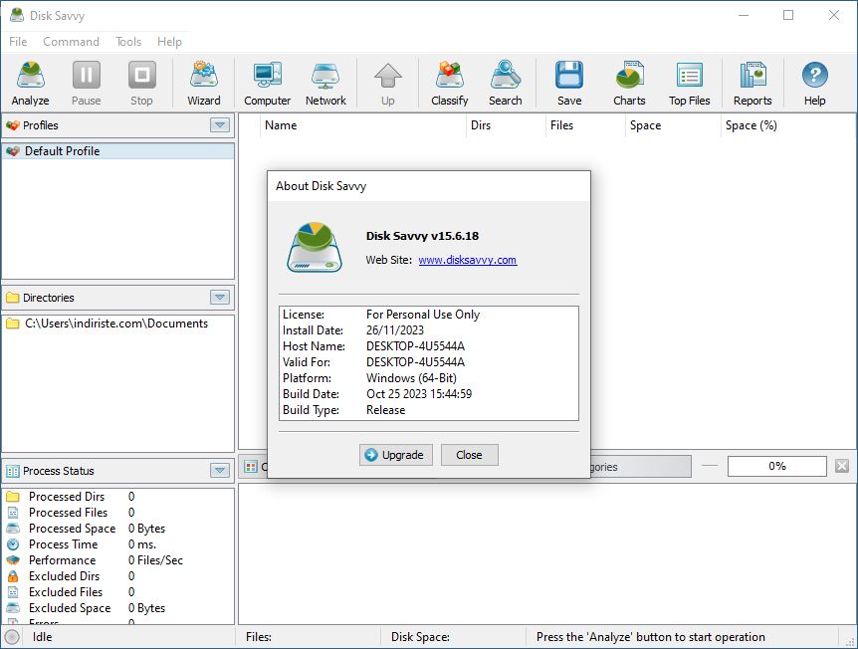Sort by the Files column header
858x649 pixels.
click(585, 125)
